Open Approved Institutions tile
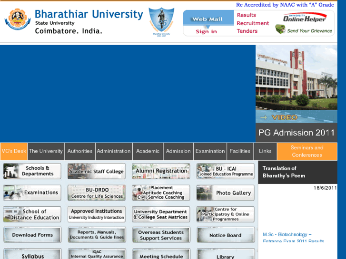Viewport: 346px width, 259px height. pyautogui.click(x=97, y=214)
